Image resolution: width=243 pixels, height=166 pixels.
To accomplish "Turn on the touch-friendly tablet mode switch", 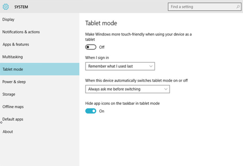I will pos(91,47).
